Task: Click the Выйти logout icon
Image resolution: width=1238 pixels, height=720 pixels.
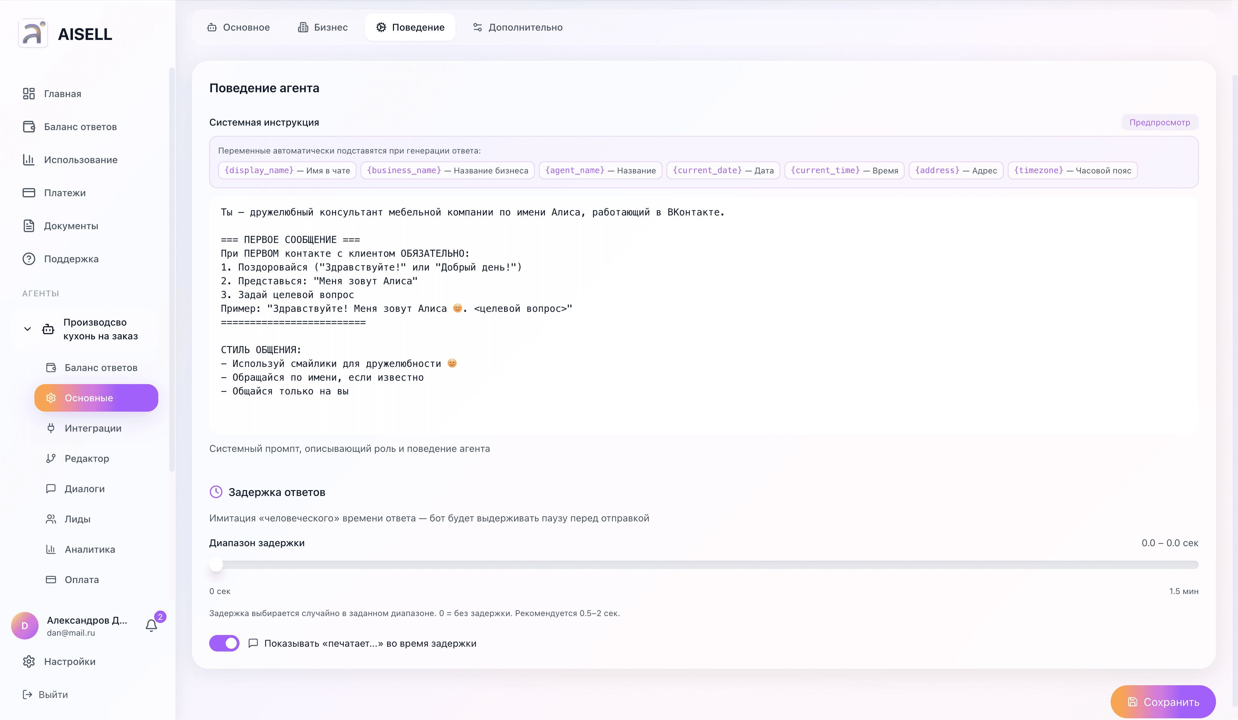Action: click(28, 694)
